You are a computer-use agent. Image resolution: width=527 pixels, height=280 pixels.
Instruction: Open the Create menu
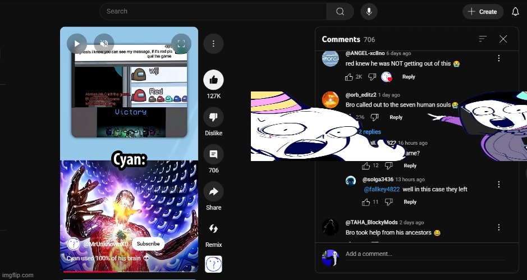pyautogui.click(x=483, y=12)
